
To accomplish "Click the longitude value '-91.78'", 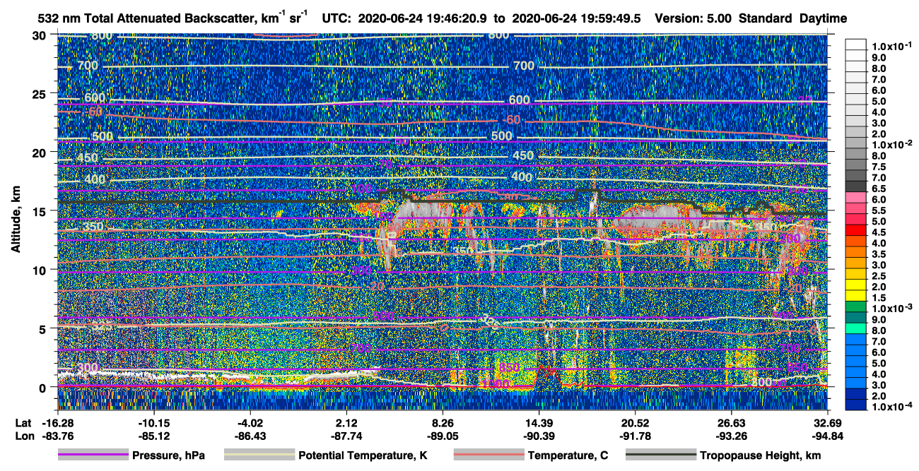I will (636, 436).
